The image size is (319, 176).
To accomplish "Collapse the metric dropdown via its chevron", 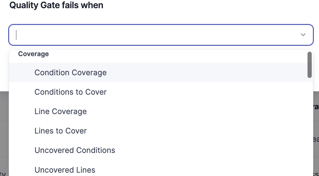I will pyautogui.click(x=303, y=35).
